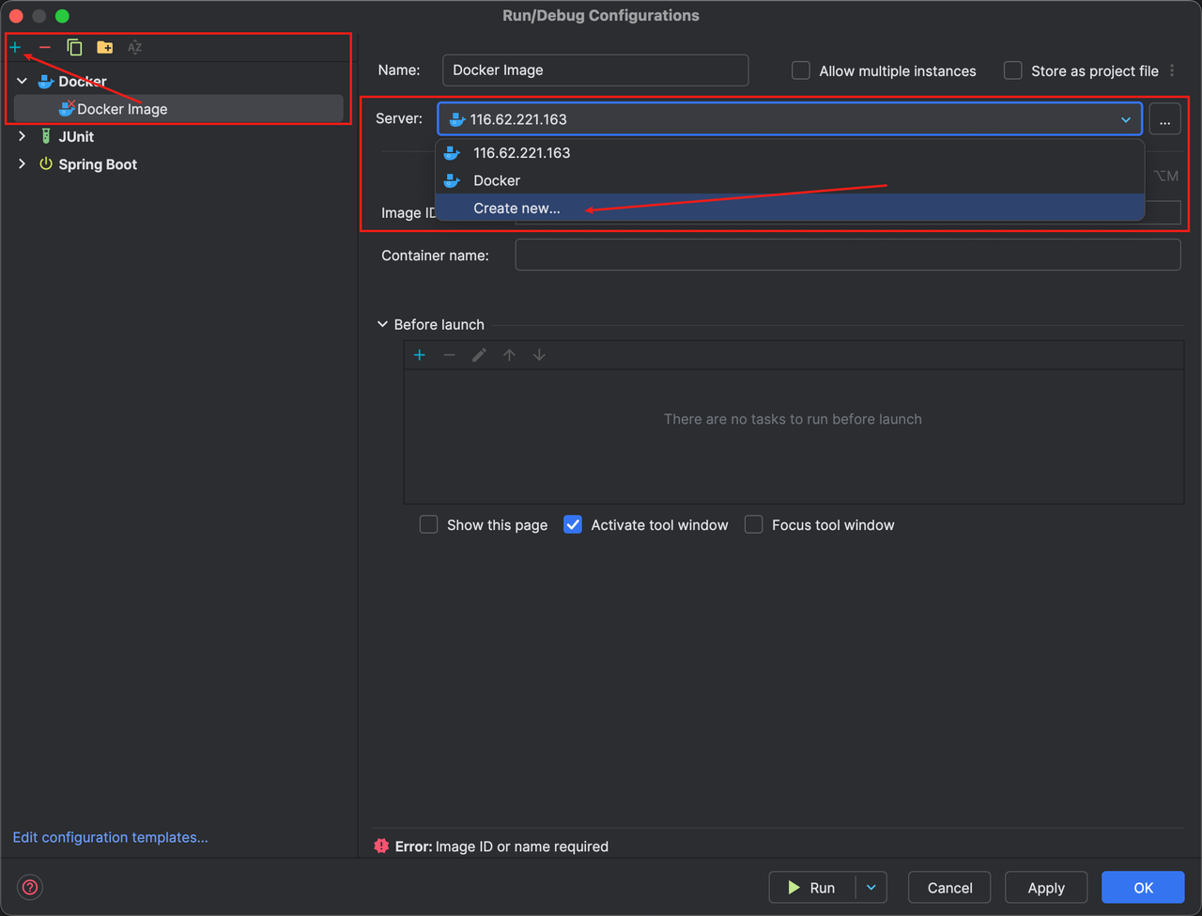Click 'There are no tasks to run before launch' text
The width and height of the screenshot is (1202, 916).
pyautogui.click(x=794, y=419)
